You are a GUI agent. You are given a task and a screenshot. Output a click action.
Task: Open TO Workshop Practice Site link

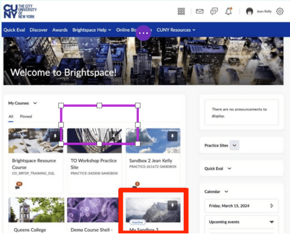coord(94,164)
